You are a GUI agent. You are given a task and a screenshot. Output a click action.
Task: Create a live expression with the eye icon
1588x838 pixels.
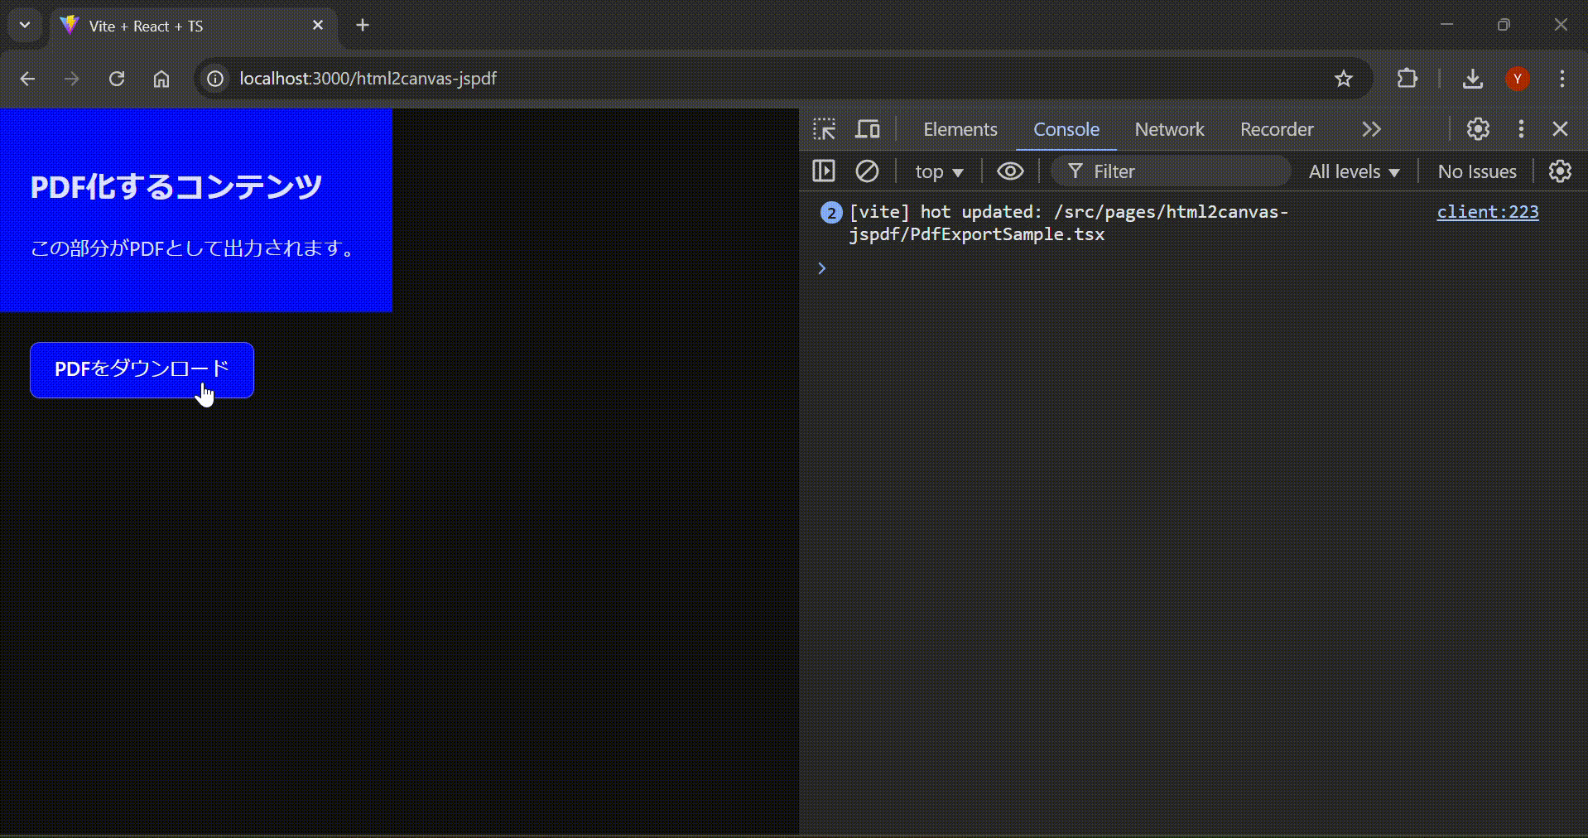point(1009,171)
